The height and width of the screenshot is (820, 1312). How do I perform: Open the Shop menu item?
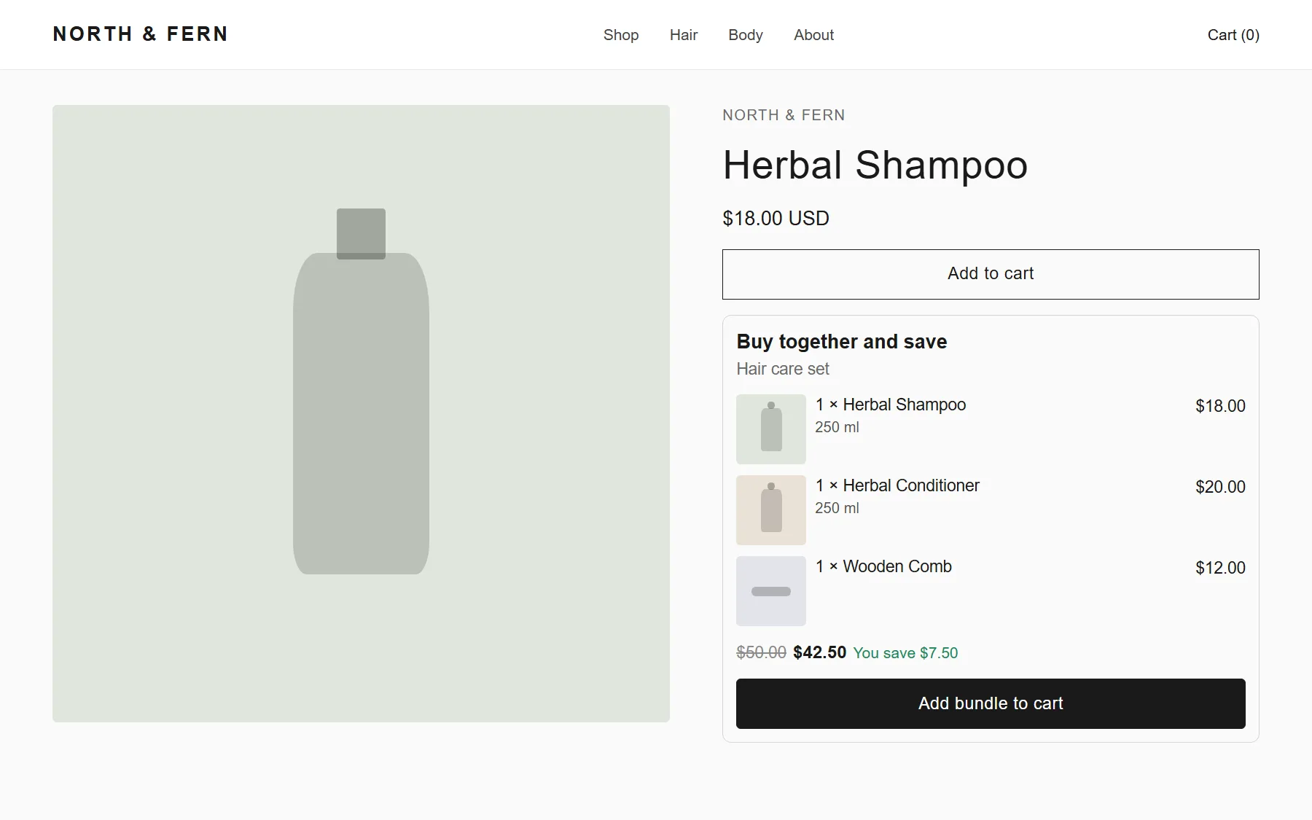(621, 35)
